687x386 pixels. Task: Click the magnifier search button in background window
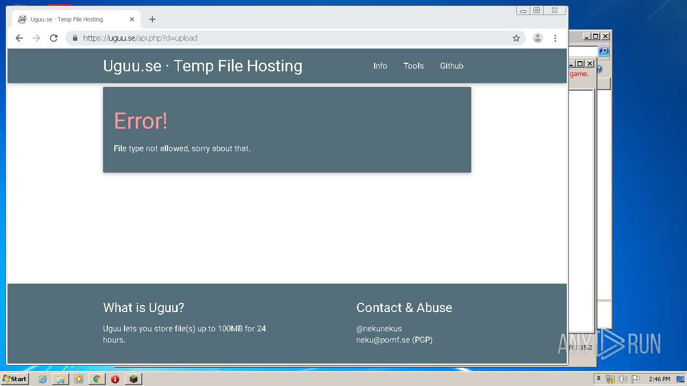(604, 51)
